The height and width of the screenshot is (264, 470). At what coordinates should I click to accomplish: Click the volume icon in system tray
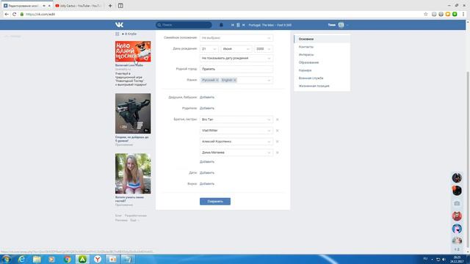click(444, 259)
